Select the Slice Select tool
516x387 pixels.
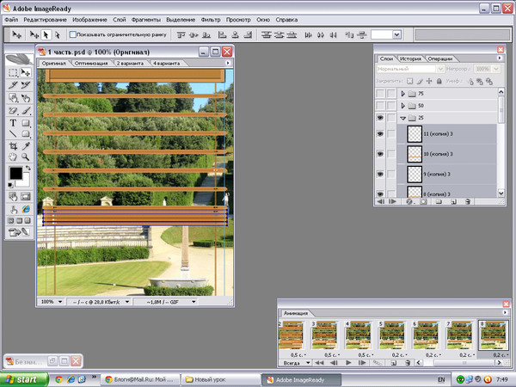pos(25,85)
